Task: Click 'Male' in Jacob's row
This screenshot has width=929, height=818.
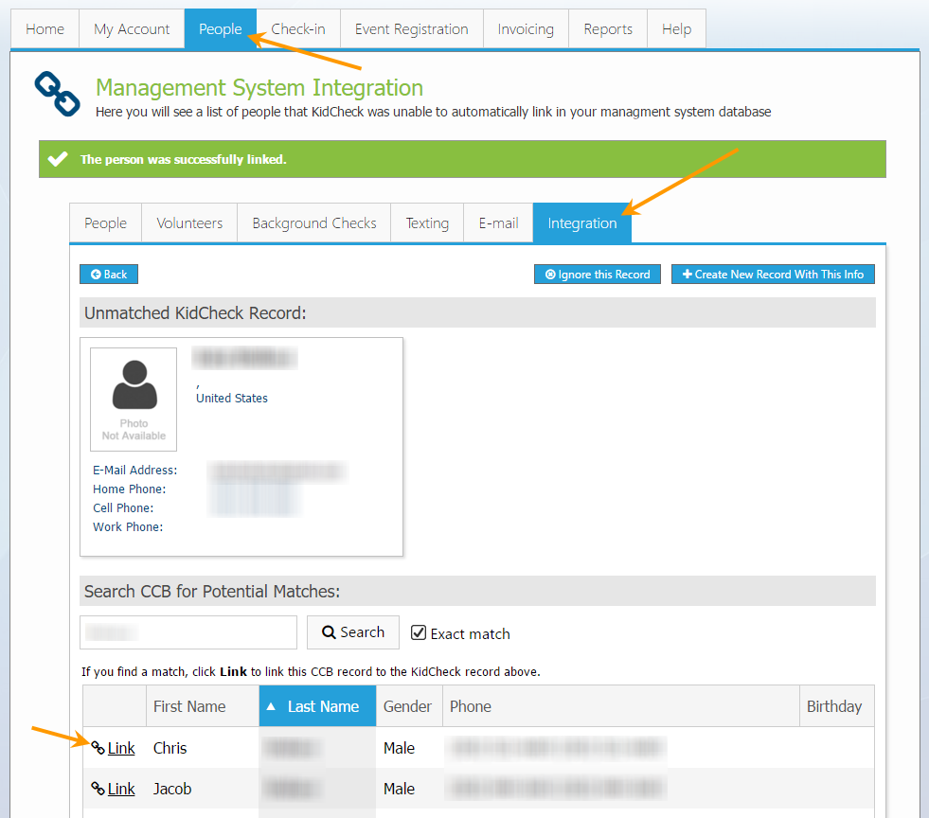Action: coord(399,789)
